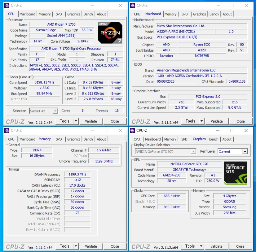
Task: Open SPD tab in Mainboard window
Action: [x=185, y=14]
